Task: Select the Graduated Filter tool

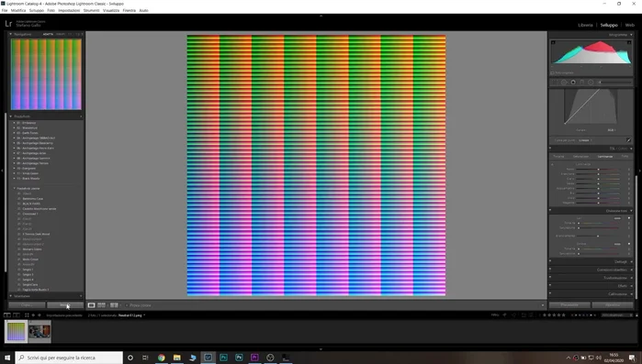Action: point(581,83)
